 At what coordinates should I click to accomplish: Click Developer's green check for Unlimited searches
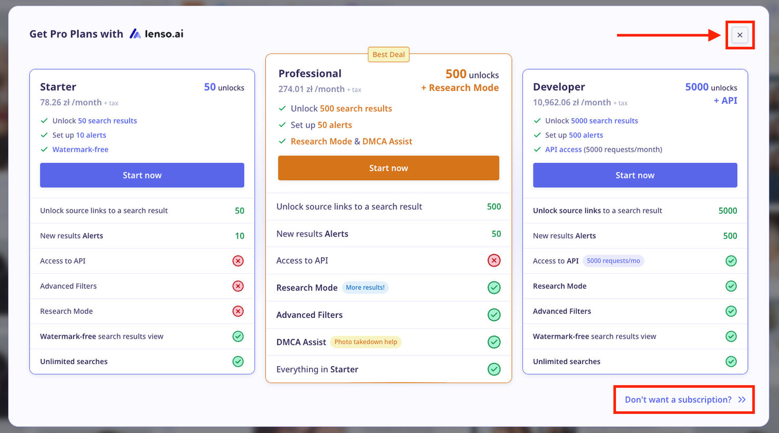[731, 361]
